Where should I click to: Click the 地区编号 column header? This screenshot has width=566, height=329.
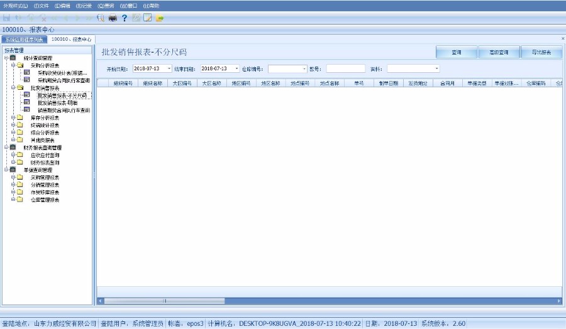pyautogui.click(x=241, y=84)
